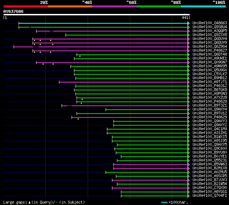Open hit UniRef100_B2M1X8
This screenshot has height=205, width=229.
[x=210, y=168]
